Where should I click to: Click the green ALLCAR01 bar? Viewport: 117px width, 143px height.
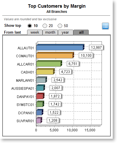tap(49, 63)
